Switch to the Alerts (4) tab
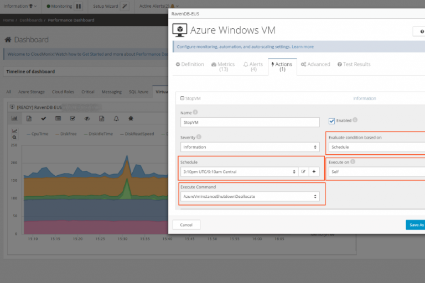 (253, 66)
